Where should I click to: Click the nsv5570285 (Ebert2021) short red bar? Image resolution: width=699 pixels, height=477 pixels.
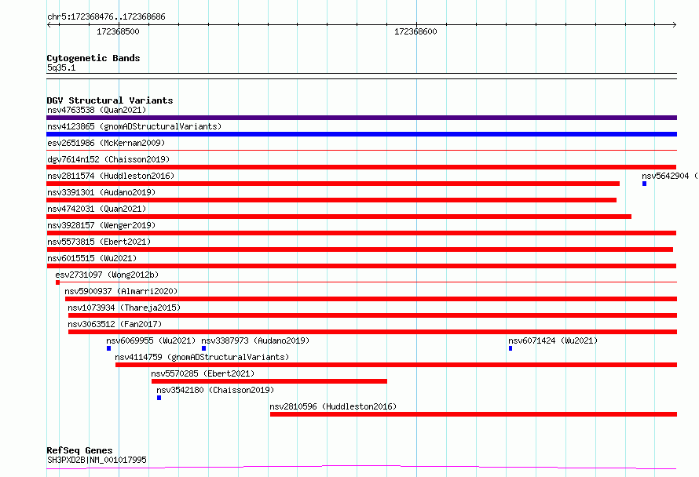269,381
